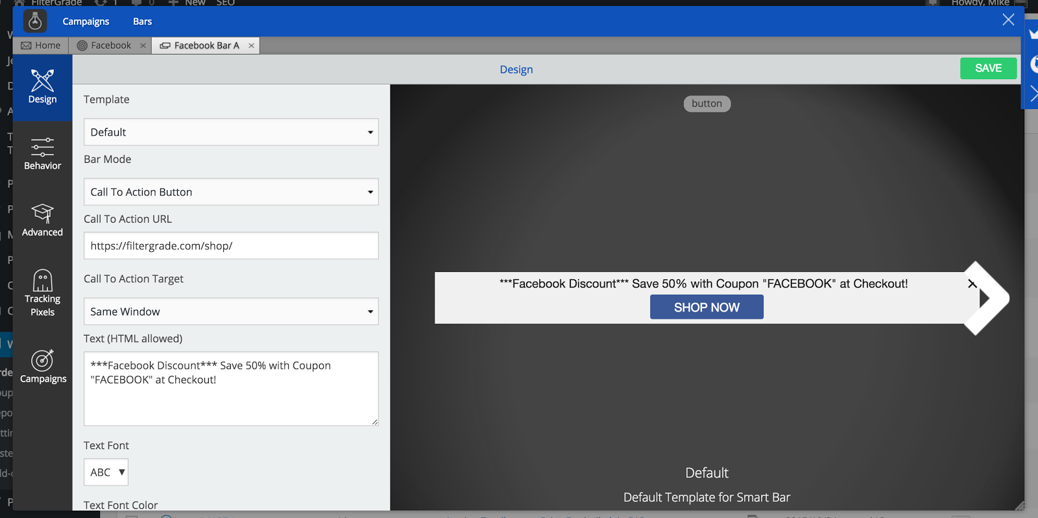Close the editor modal window

1008,19
